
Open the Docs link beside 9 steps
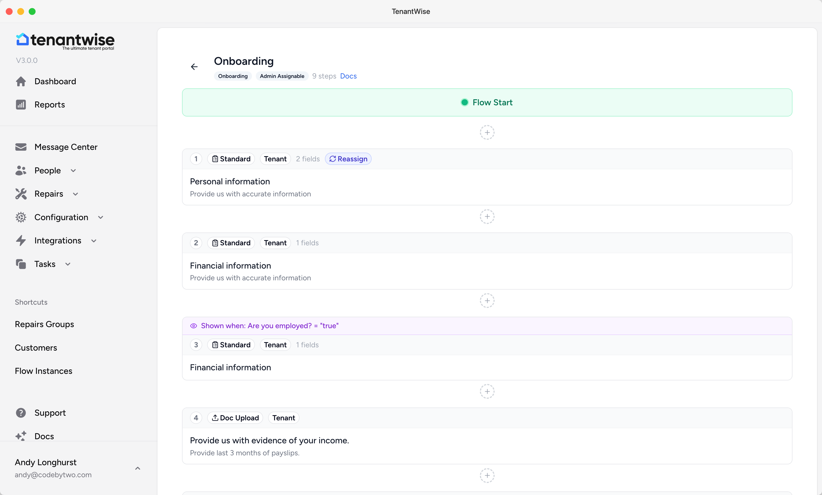(x=348, y=76)
